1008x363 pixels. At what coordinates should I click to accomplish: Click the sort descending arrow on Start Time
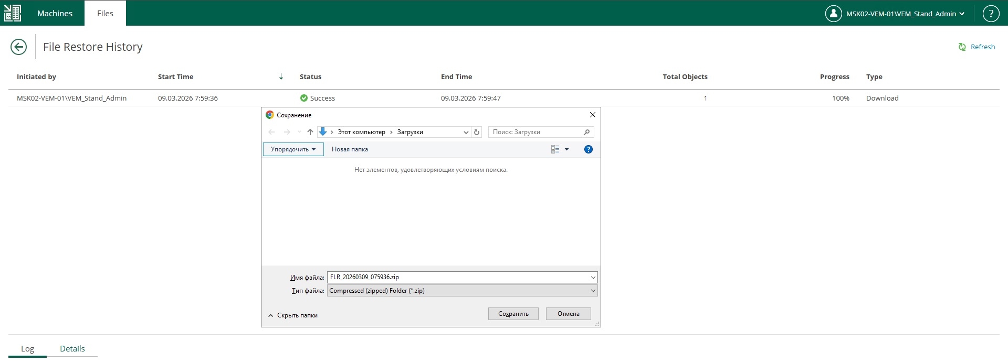tap(281, 76)
